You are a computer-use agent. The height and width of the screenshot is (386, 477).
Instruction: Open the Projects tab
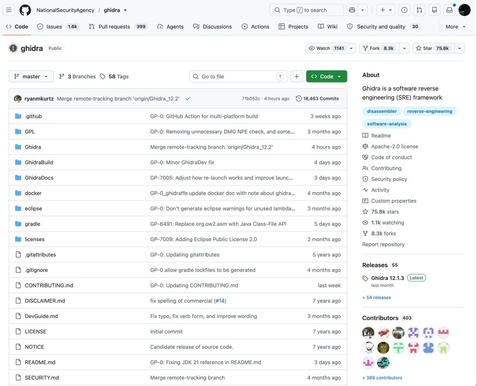click(x=293, y=27)
